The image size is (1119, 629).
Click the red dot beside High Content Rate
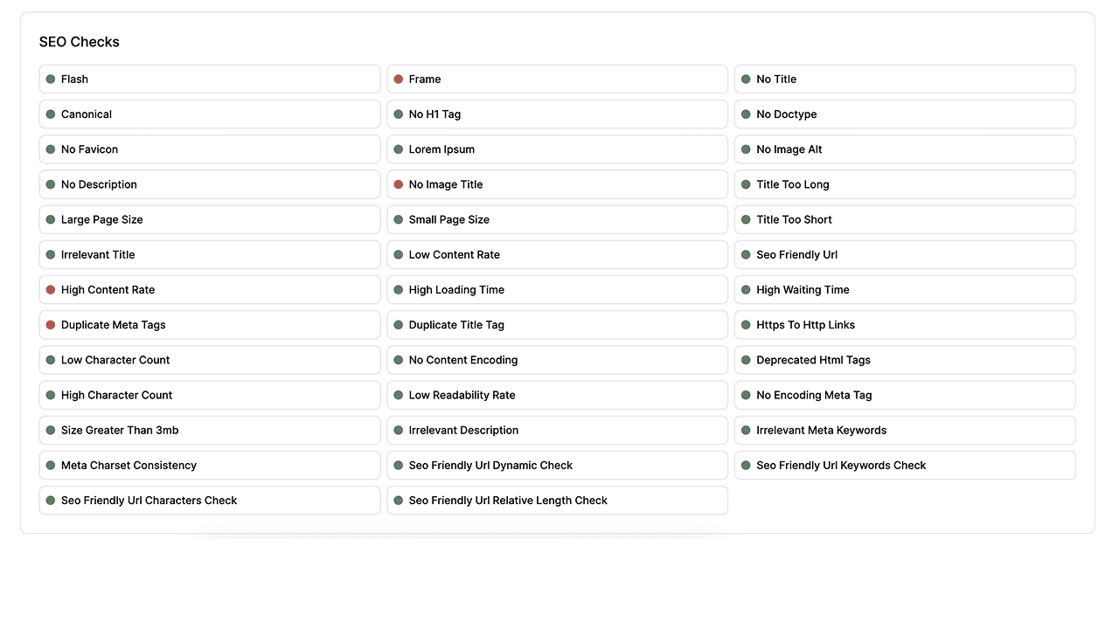(x=51, y=289)
